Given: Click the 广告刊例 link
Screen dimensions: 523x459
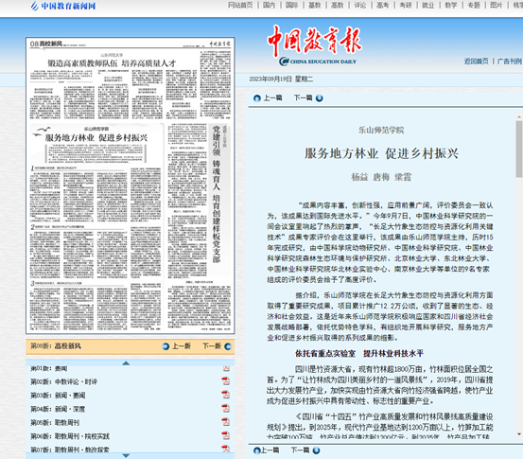Looking at the screenshot, I should tap(510, 62).
